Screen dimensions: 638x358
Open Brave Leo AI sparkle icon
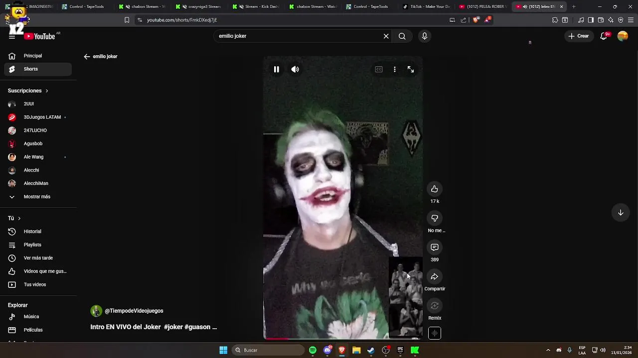coord(611,20)
